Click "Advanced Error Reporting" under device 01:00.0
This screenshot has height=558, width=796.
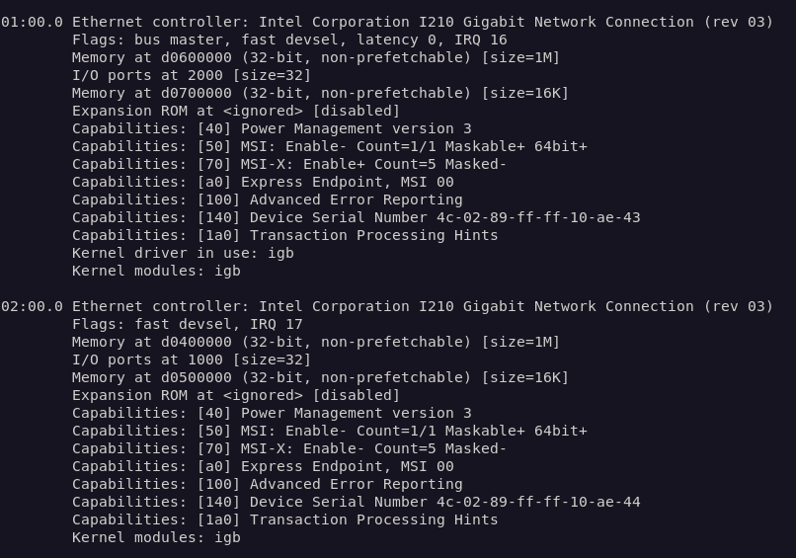(x=356, y=199)
